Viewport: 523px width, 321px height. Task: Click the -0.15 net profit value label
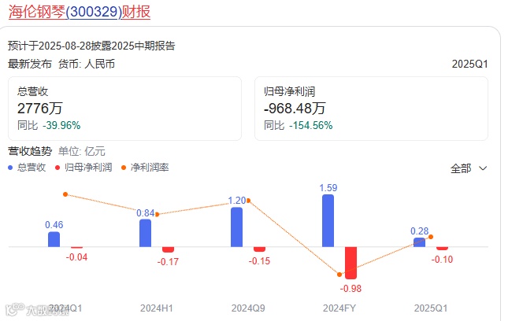coord(259,261)
